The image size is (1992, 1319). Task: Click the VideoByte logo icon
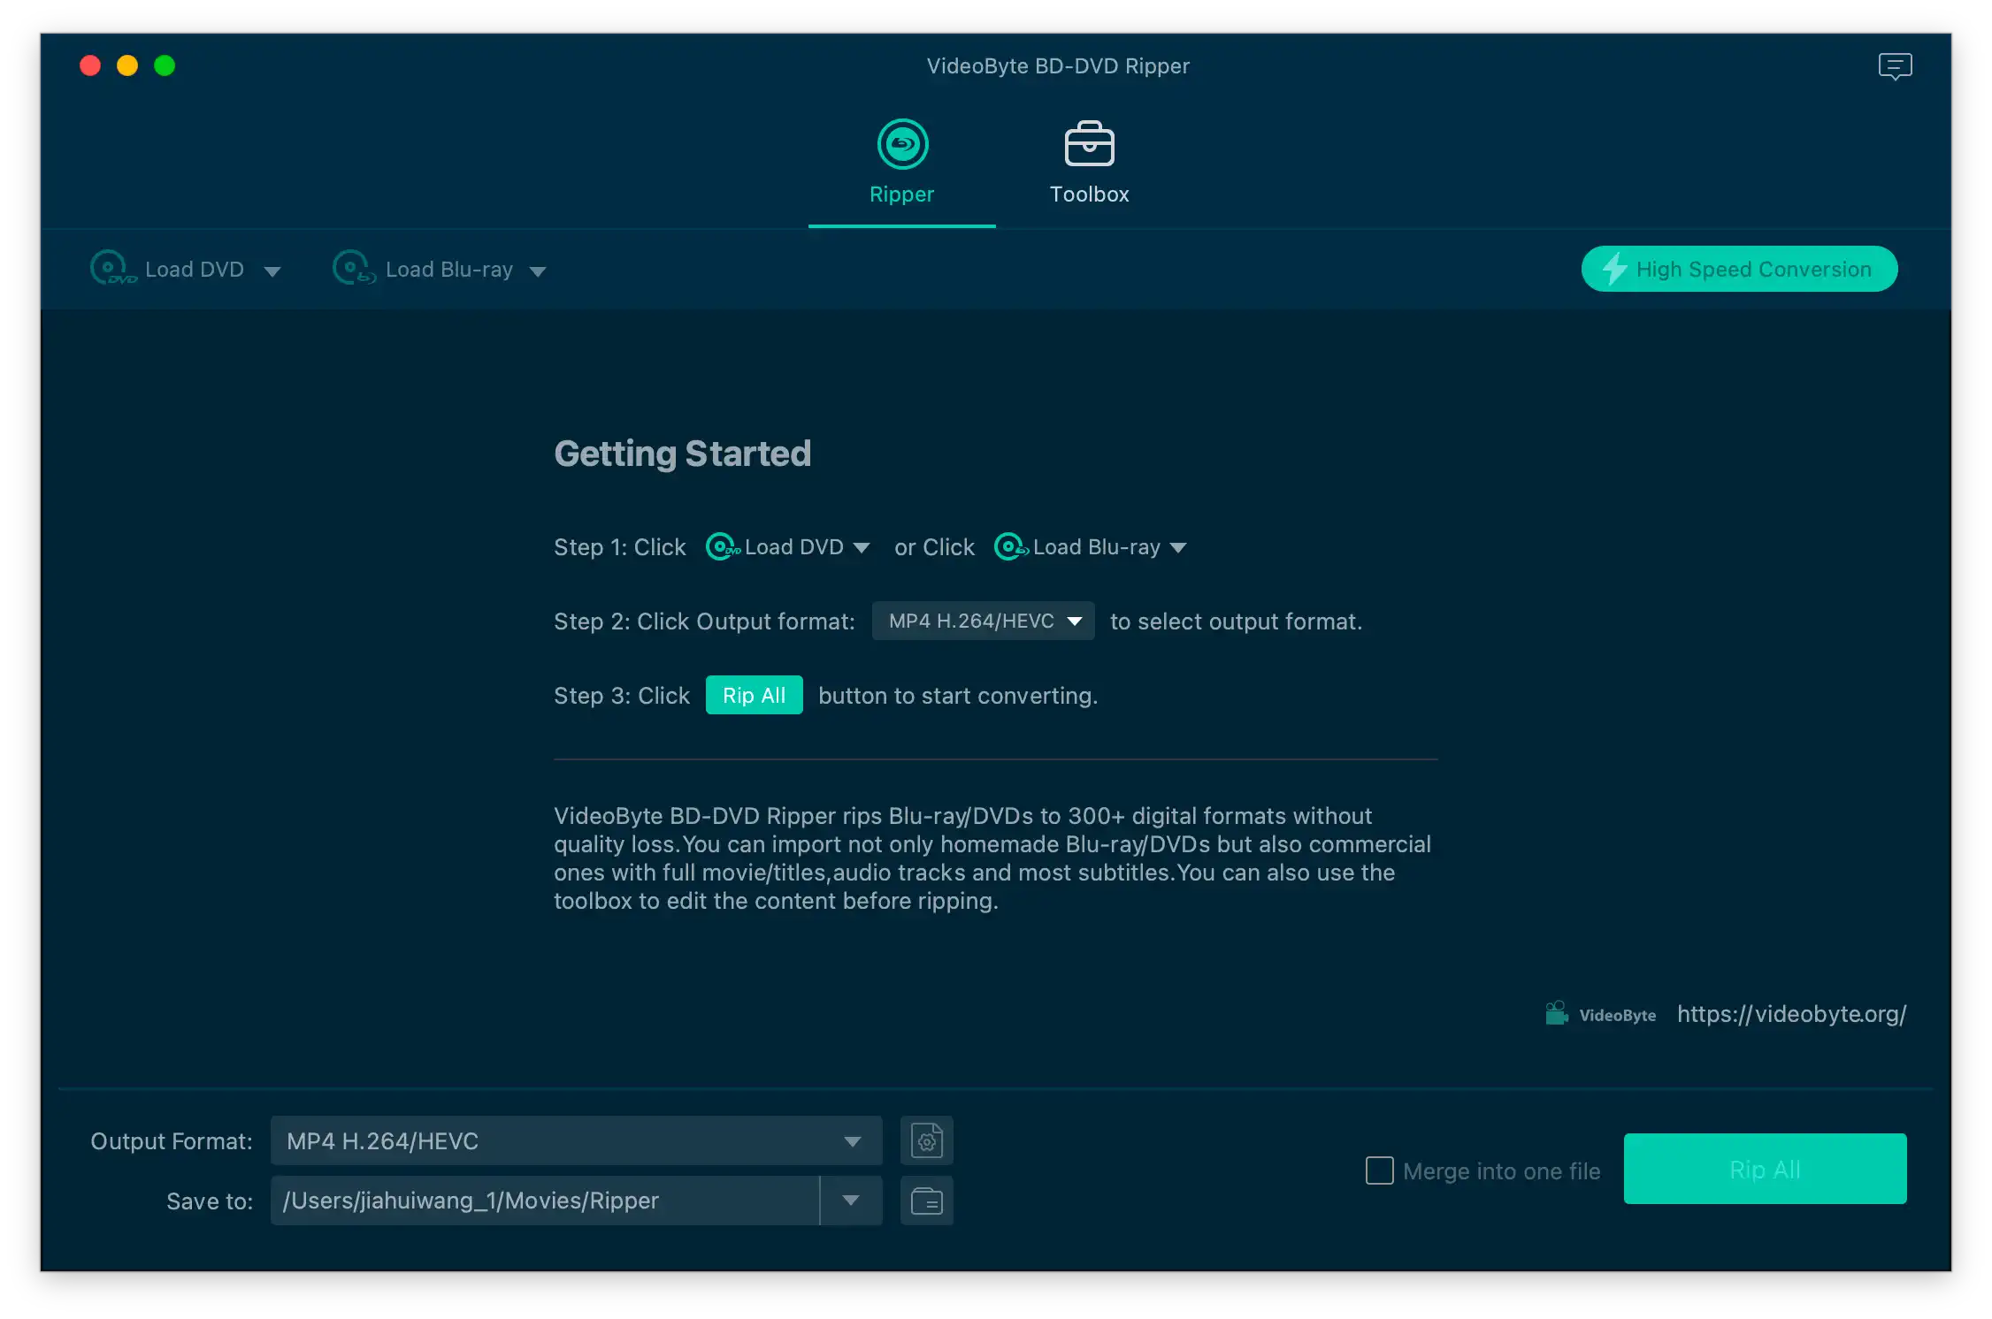click(x=1557, y=1013)
